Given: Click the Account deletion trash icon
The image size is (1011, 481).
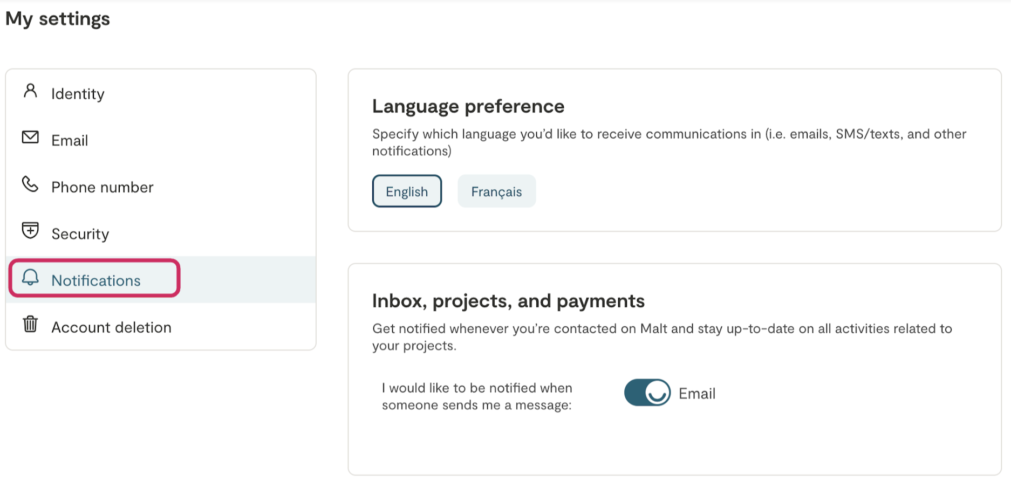Looking at the screenshot, I should pos(30,325).
